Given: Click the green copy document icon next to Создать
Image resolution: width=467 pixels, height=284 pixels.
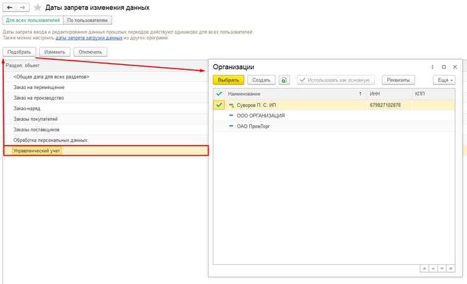Looking at the screenshot, I should coord(284,80).
